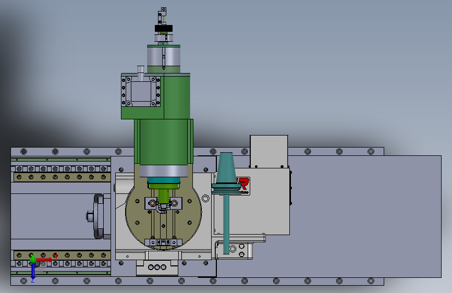Screen dimensions: 452x293
Task: Select the black disc at the spindle top
Action: pos(164,28)
